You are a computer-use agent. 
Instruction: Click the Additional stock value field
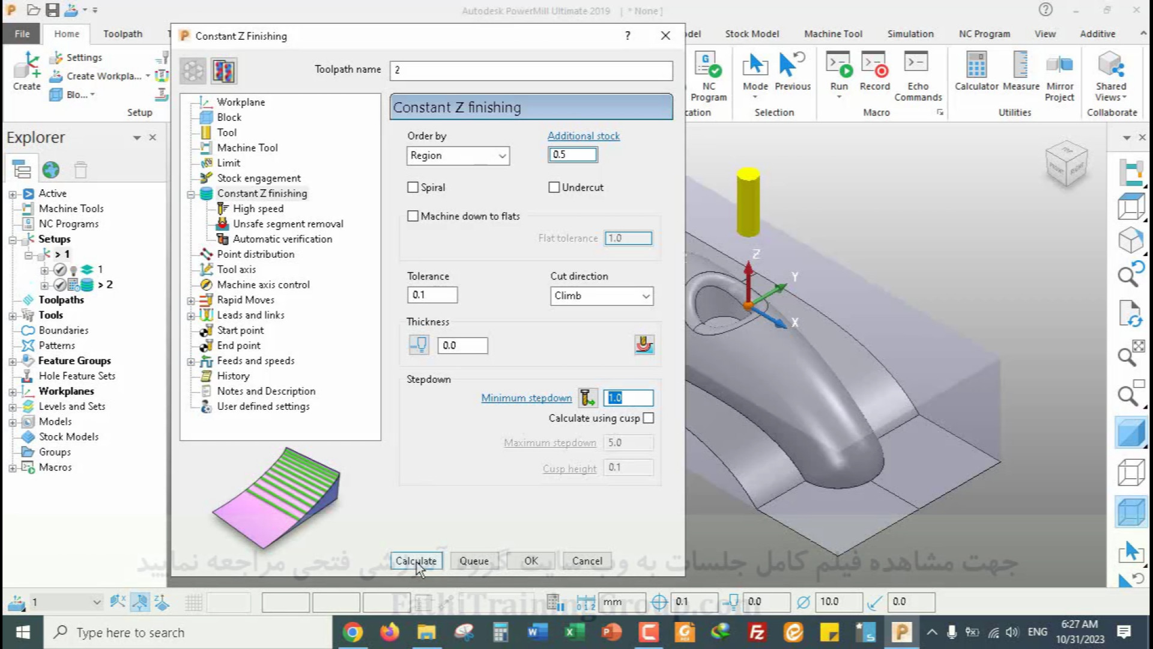[x=572, y=154]
